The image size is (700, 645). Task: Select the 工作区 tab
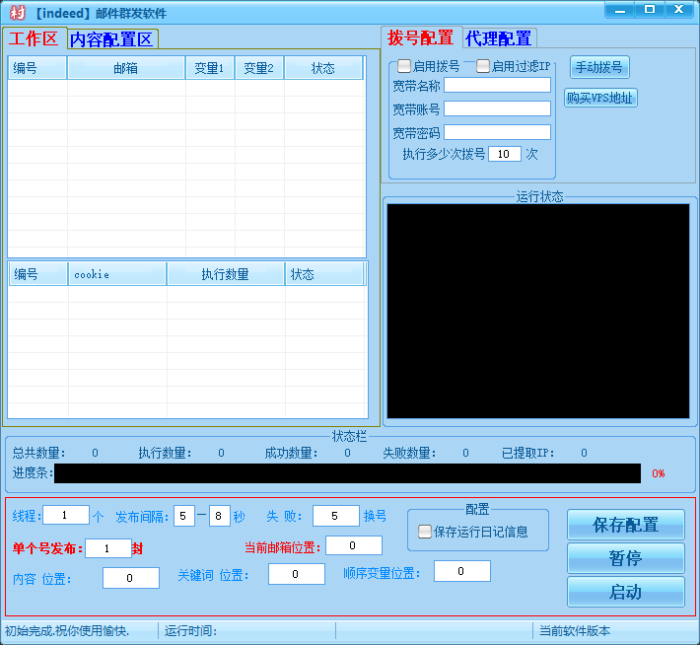pyautogui.click(x=34, y=39)
